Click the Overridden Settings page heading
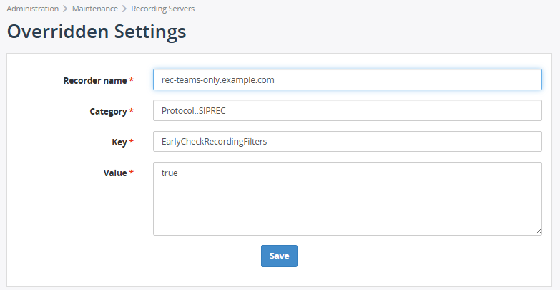 (x=97, y=32)
